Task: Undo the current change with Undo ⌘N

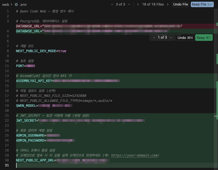Action: point(185,38)
